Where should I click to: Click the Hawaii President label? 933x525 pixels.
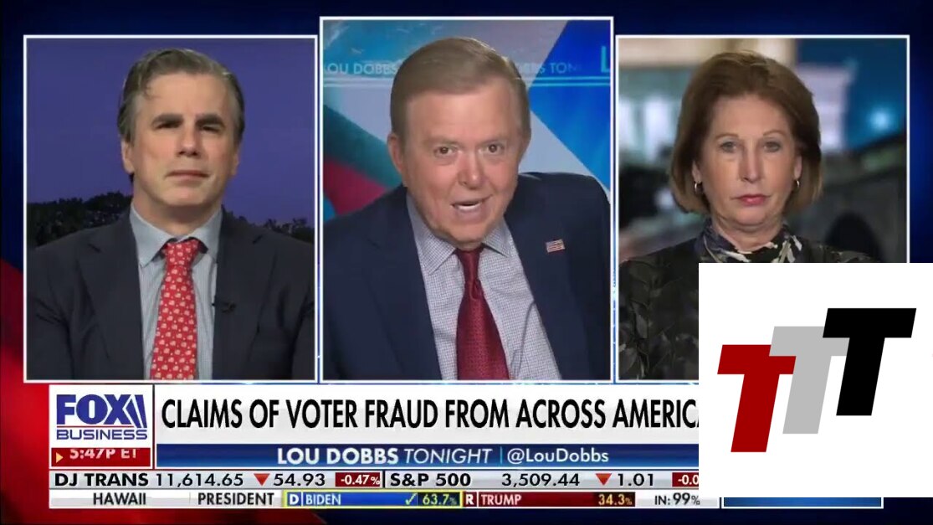tap(183, 499)
